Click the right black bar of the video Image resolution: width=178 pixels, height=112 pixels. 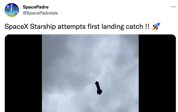[x=157, y=73]
